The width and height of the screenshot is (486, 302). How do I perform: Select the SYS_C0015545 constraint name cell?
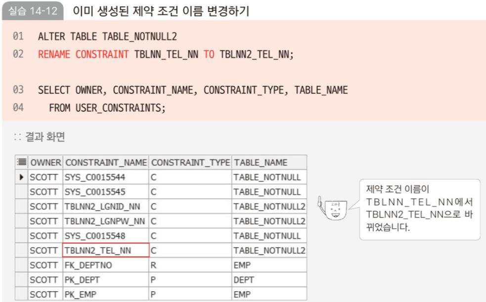tap(106, 192)
